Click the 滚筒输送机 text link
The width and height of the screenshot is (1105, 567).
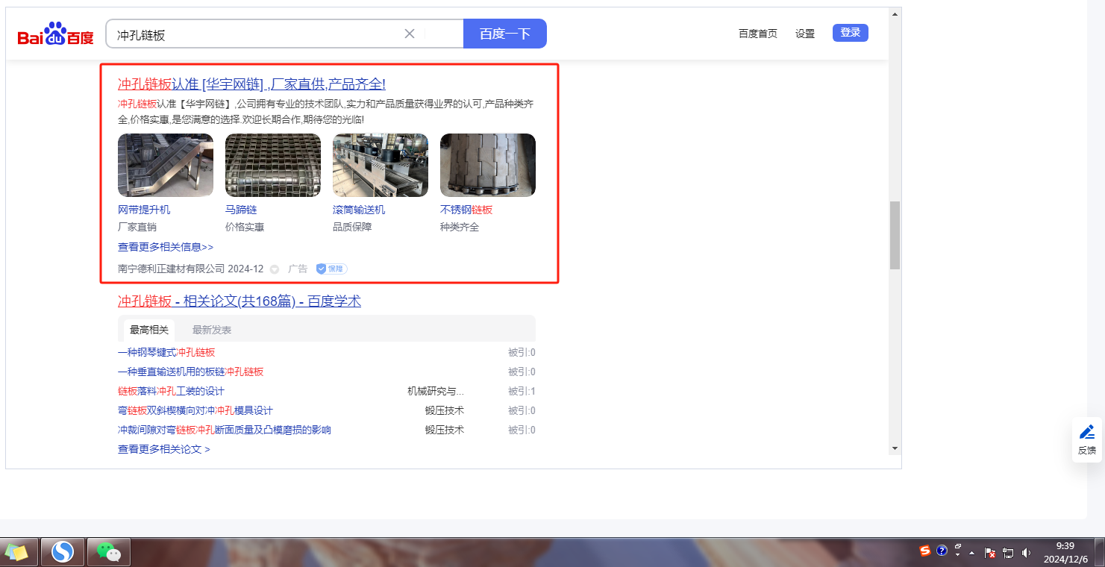pos(359,210)
